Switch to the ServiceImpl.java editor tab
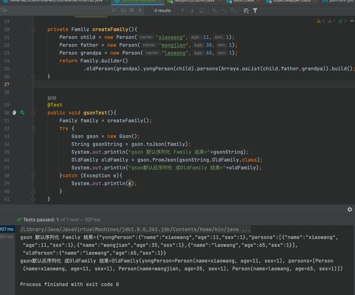 point(56,1)
